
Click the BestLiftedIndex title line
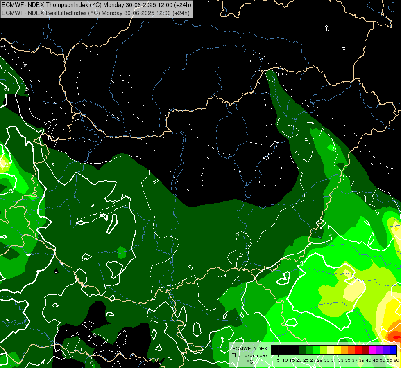tap(96, 13)
